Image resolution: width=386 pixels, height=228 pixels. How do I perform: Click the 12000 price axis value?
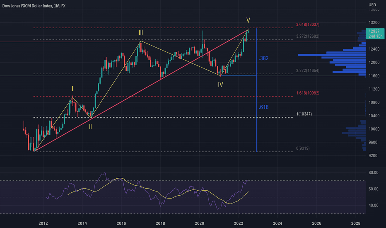click(x=374, y=62)
